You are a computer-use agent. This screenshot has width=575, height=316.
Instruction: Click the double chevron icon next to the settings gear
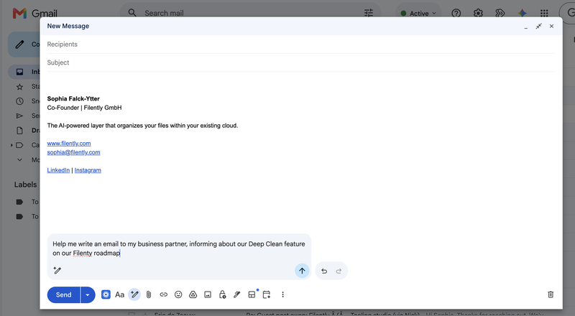500,13
